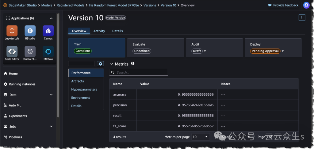Click the filter box above Performance
Image resolution: width=314 pixels, height=149 pixels.
coord(82,64)
